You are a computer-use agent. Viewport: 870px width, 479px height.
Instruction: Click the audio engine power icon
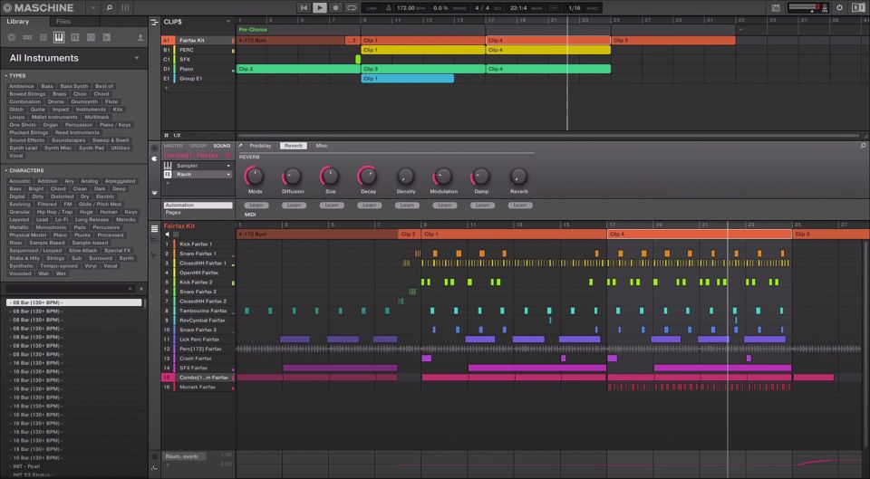(x=839, y=7)
